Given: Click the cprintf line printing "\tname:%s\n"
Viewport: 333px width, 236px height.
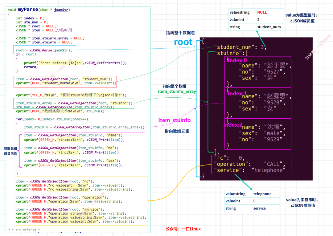Looking at the screenshot, I should pos(74,140).
